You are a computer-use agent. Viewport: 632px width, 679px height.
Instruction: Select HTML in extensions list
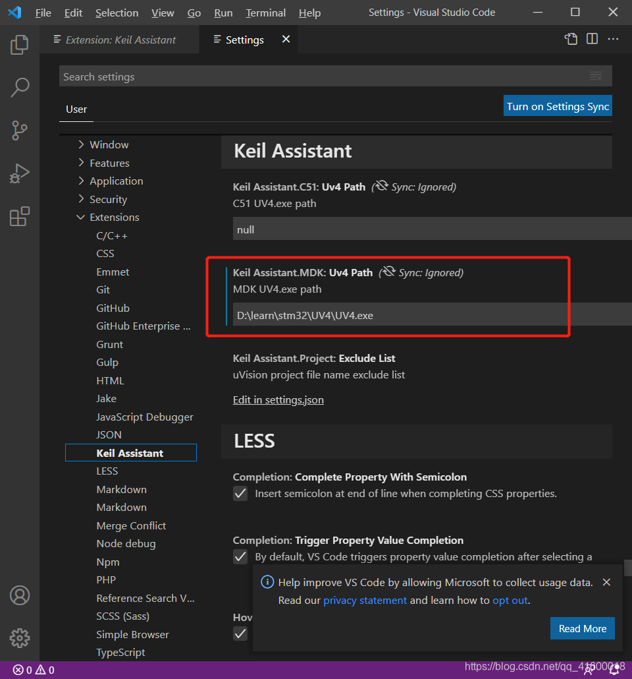pos(111,380)
